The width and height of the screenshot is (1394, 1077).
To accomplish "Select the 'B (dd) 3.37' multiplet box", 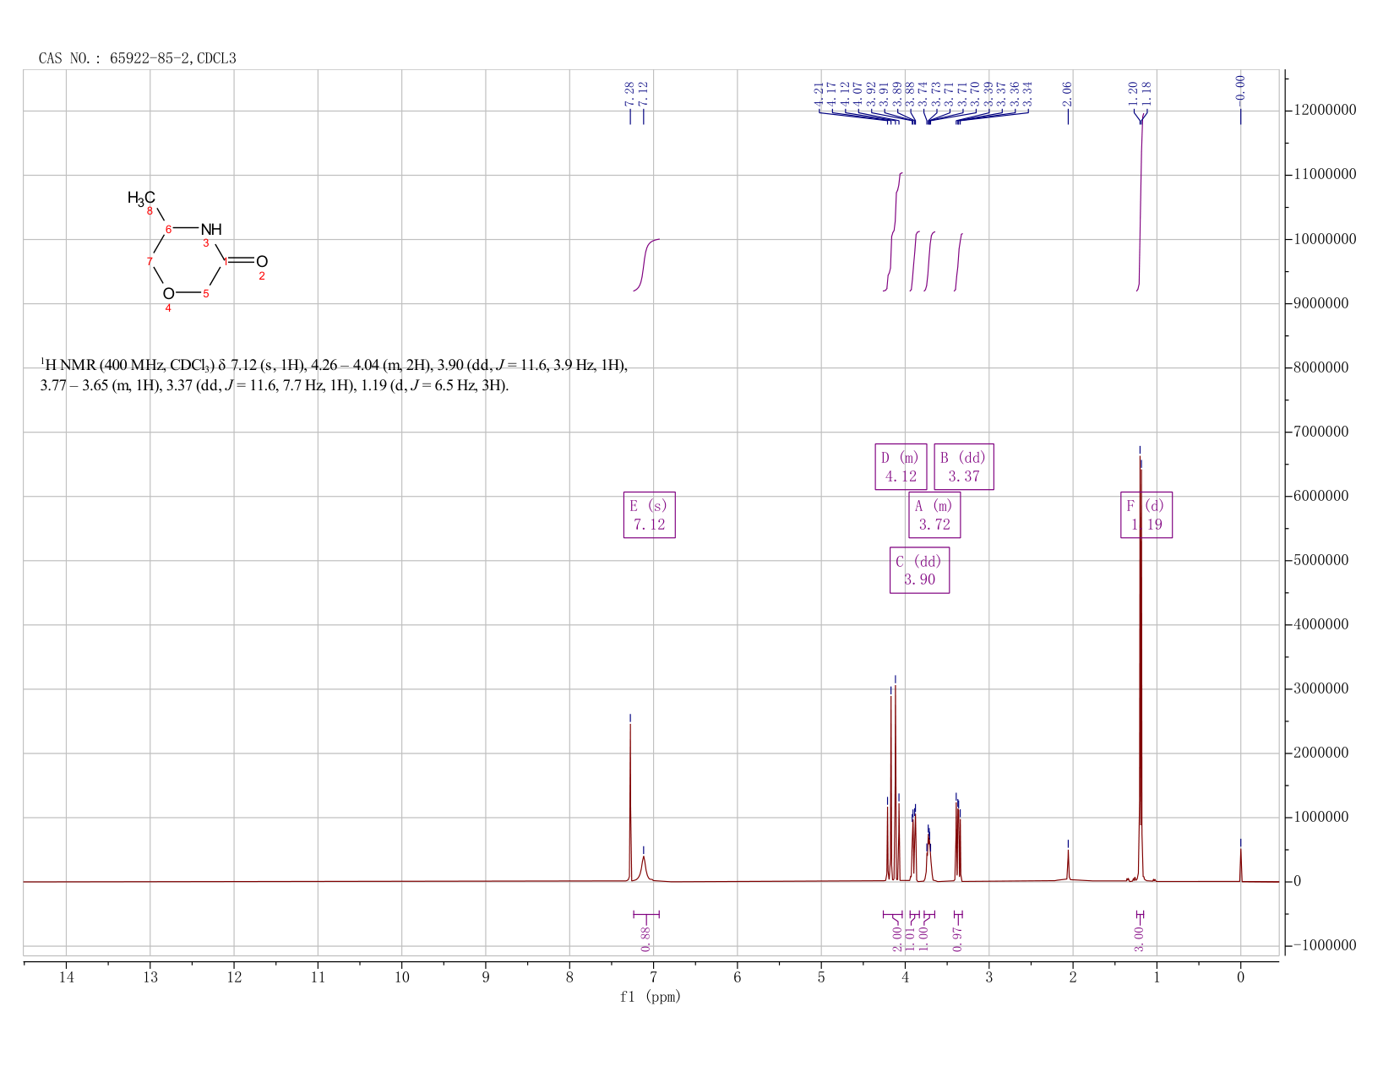I will point(964,466).
